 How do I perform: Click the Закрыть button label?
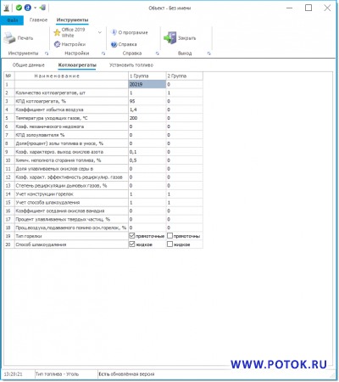[186, 38]
